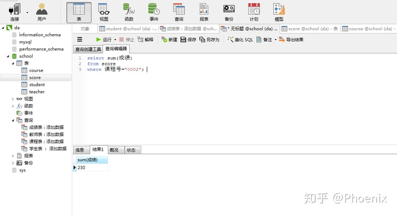Click the hamburger menu in query toolbar

(x=80, y=40)
